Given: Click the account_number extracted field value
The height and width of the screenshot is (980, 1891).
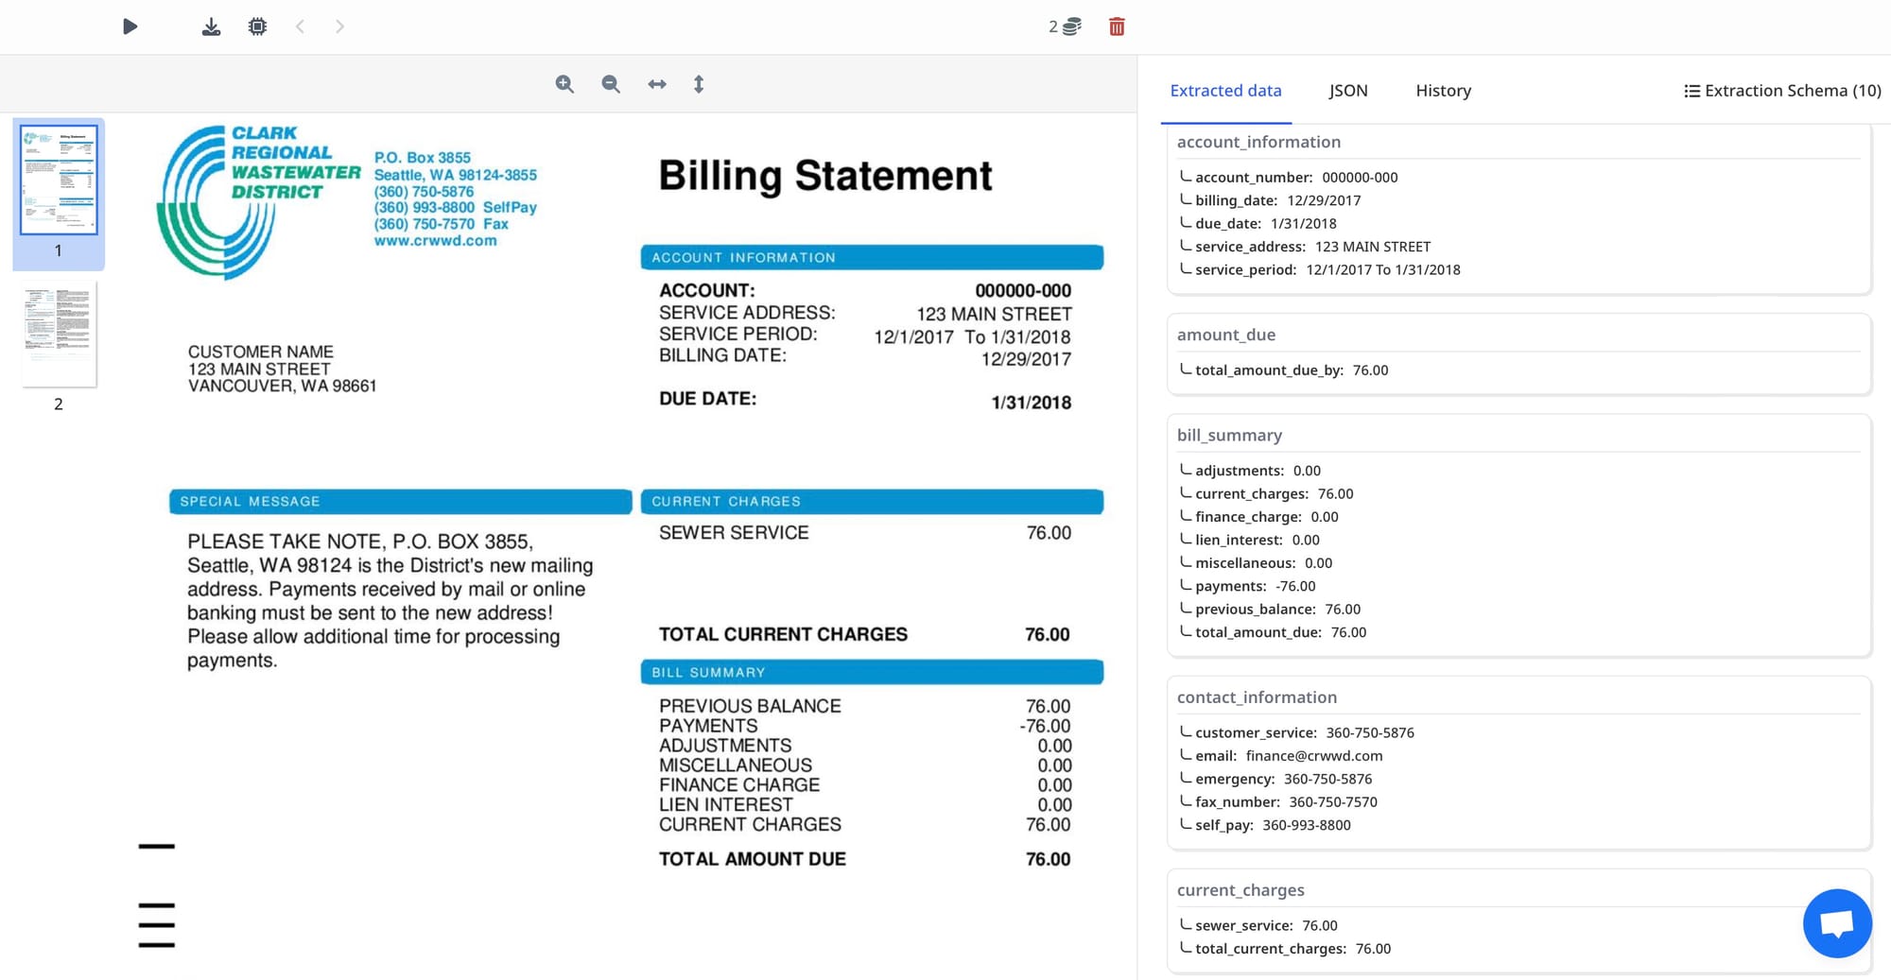Looking at the screenshot, I should (1359, 178).
